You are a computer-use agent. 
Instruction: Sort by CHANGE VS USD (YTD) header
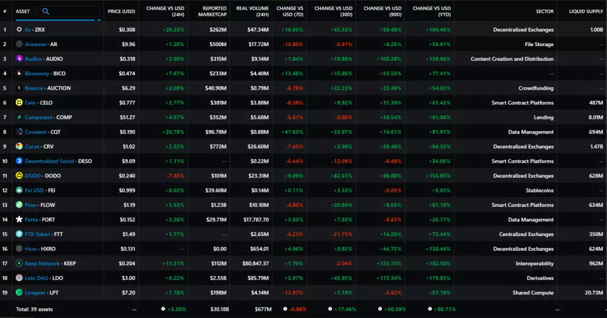pyautogui.click(x=432, y=11)
